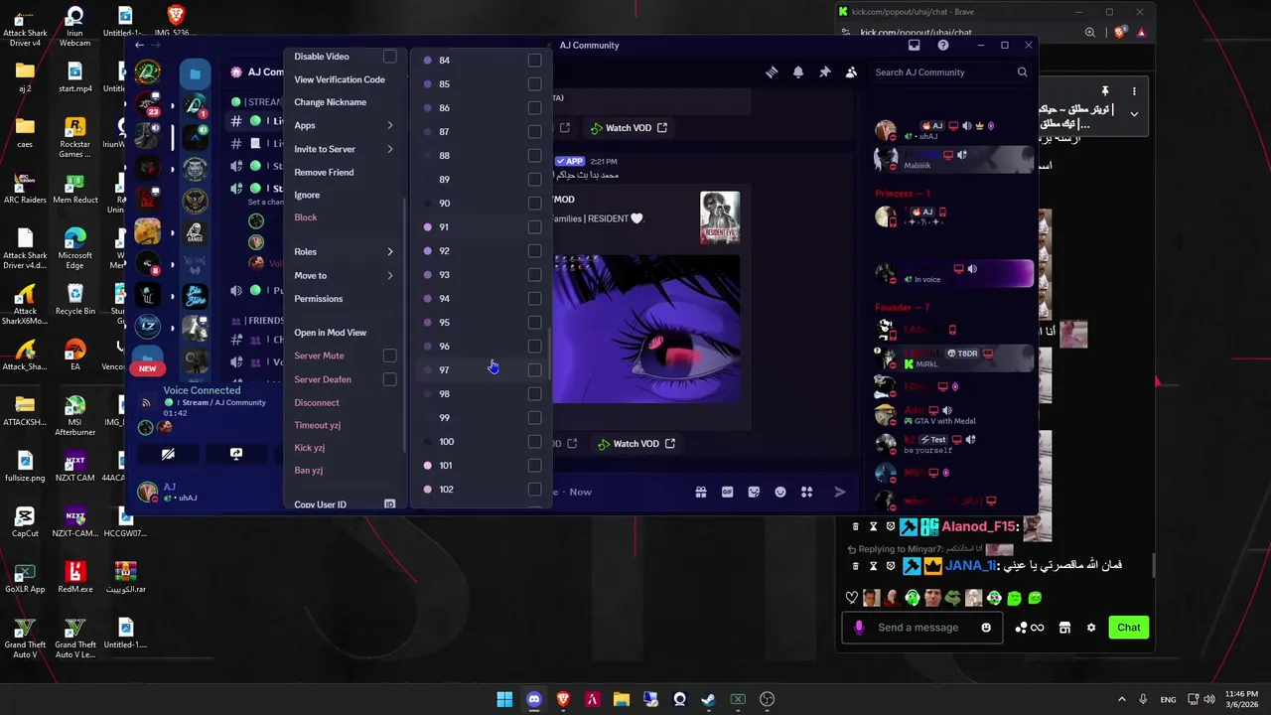Open Windows Start menu
The height and width of the screenshot is (715, 1271).
click(x=504, y=699)
